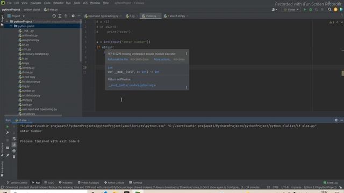344x193 pixels.
Task: Click the warnings indicator in editor corner
Action: [x=332, y=23]
